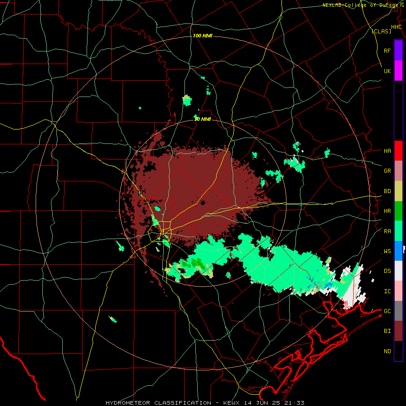Click the purple RF color swatch
Viewport: 406px width, 406px height.
(x=398, y=51)
